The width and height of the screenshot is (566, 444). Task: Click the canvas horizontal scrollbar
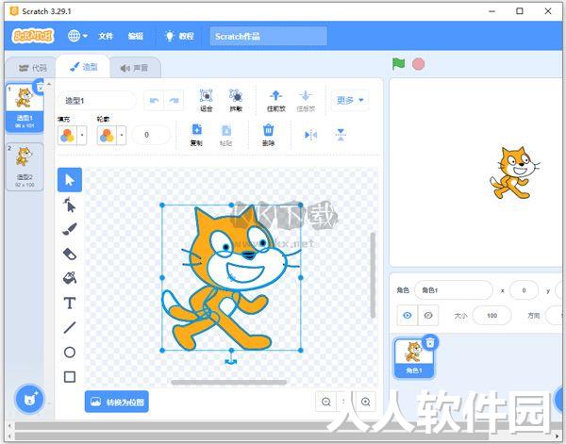229,383
